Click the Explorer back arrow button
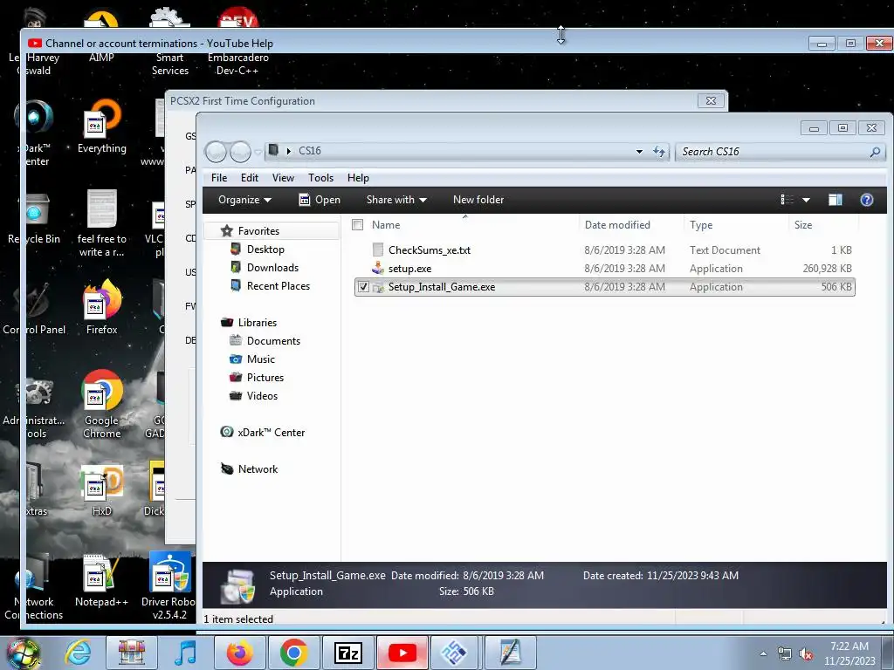The width and height of the screenshot is (894, 670). pyautogui.click(x=217, y=152)
